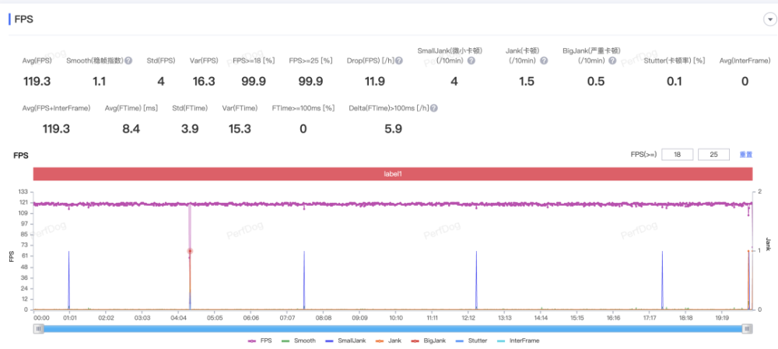Collapse the FPS panel with the dropdown arrow

point(769,20)
